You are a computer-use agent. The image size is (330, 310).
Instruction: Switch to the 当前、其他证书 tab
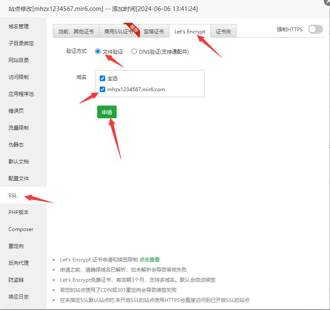pyautogui.click(x=76, y=32)
